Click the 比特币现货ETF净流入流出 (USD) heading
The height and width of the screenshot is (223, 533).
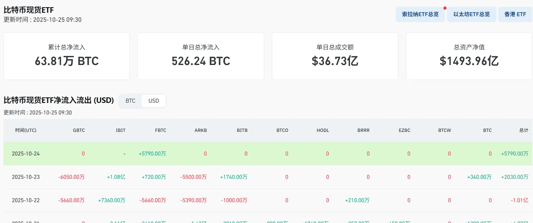tap(59, 100)
